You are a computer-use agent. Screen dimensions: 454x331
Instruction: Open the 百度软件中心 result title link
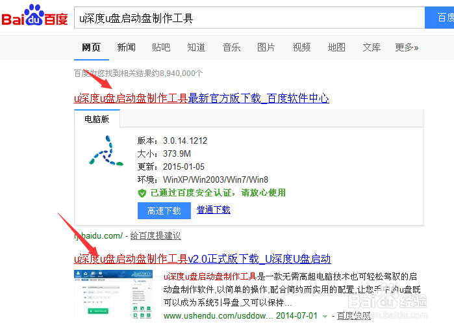click(201, 98)
